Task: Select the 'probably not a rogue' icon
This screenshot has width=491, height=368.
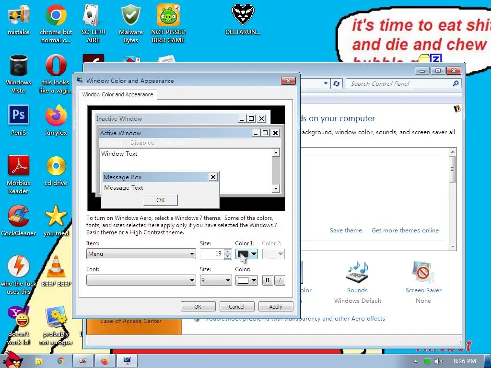Action: click(x=56, y=325)
